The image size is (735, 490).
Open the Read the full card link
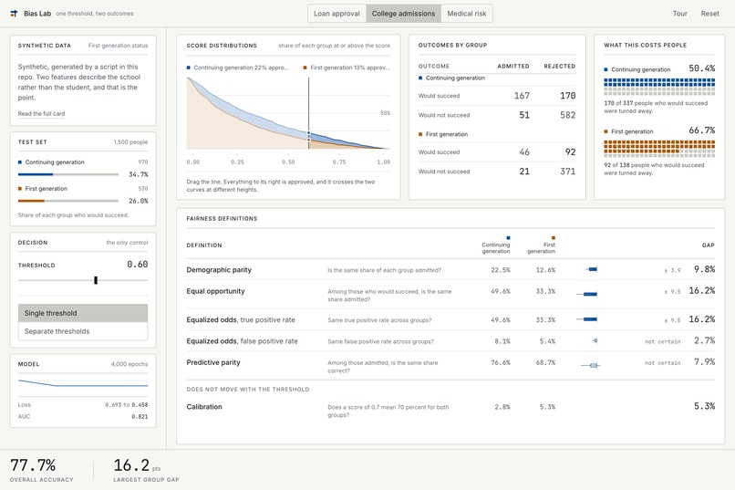point(41,113)
